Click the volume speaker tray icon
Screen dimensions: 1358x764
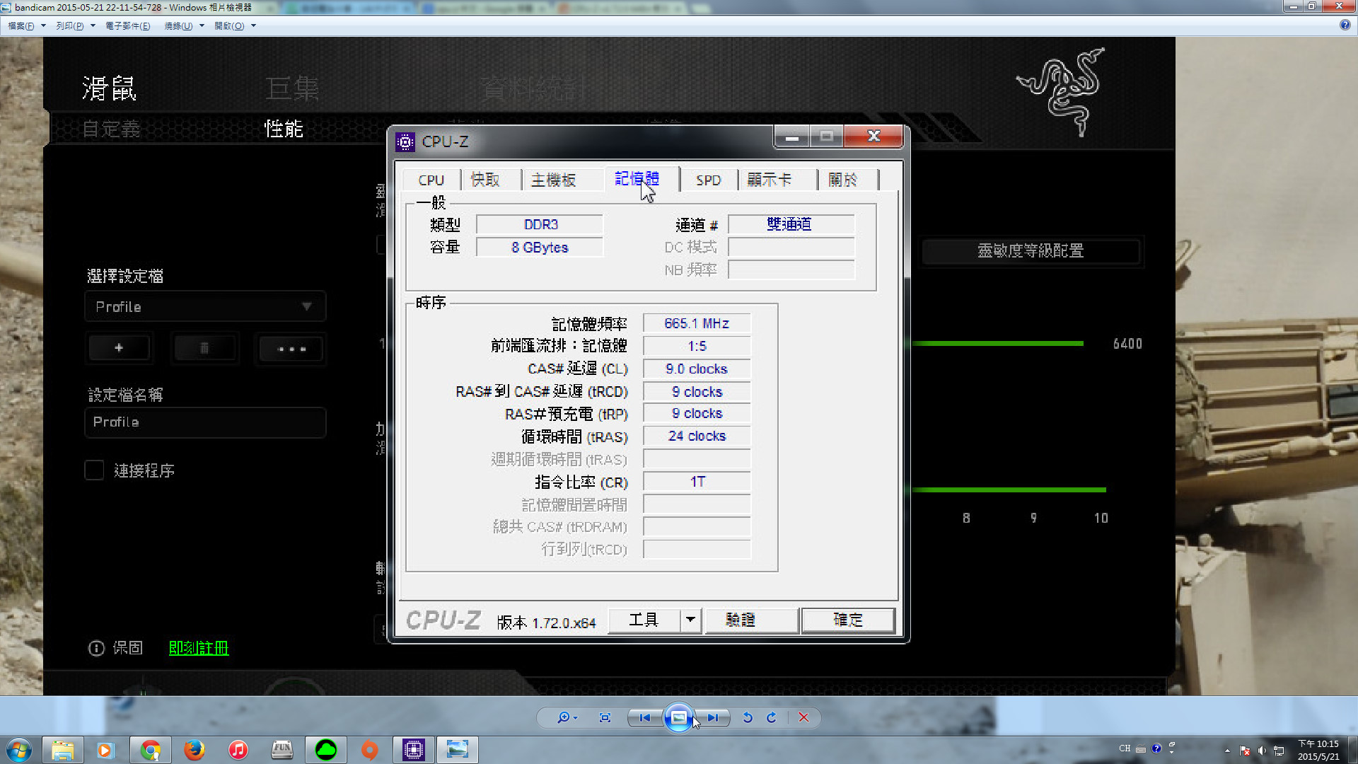pyautogui.click(x=1262, y=751)
